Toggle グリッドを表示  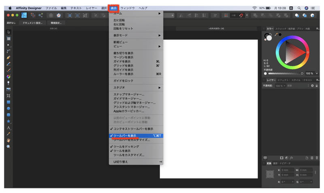(x=136, y=66)
